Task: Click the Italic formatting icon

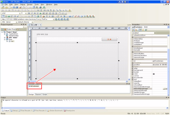Action: pyautogui.click(x=32, y=13)
